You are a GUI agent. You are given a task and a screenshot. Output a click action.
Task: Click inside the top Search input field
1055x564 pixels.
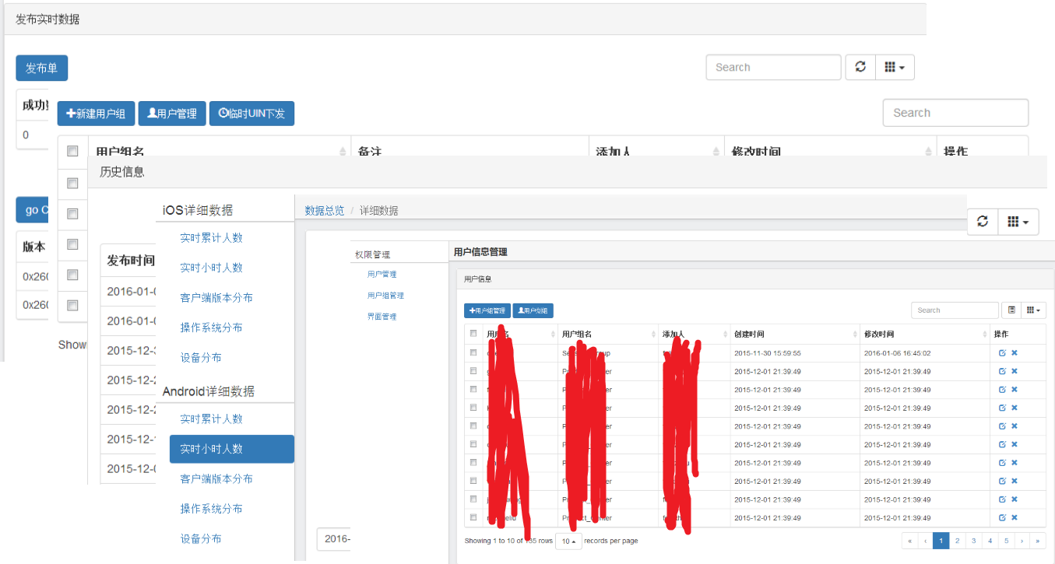[x=772, y=67]
